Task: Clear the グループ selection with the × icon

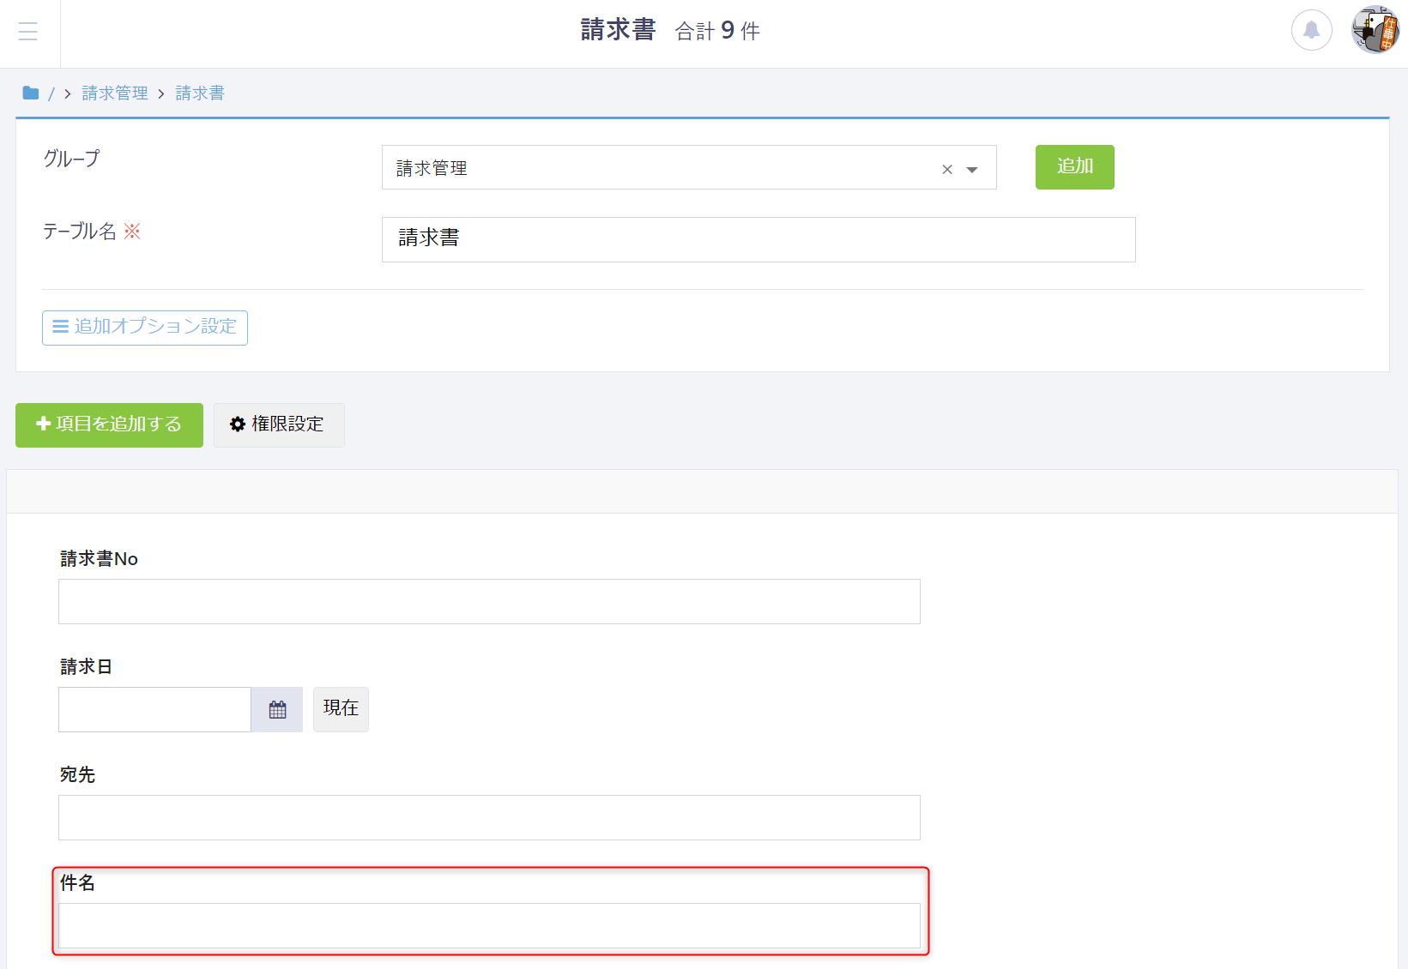Action: click(947, 169)
